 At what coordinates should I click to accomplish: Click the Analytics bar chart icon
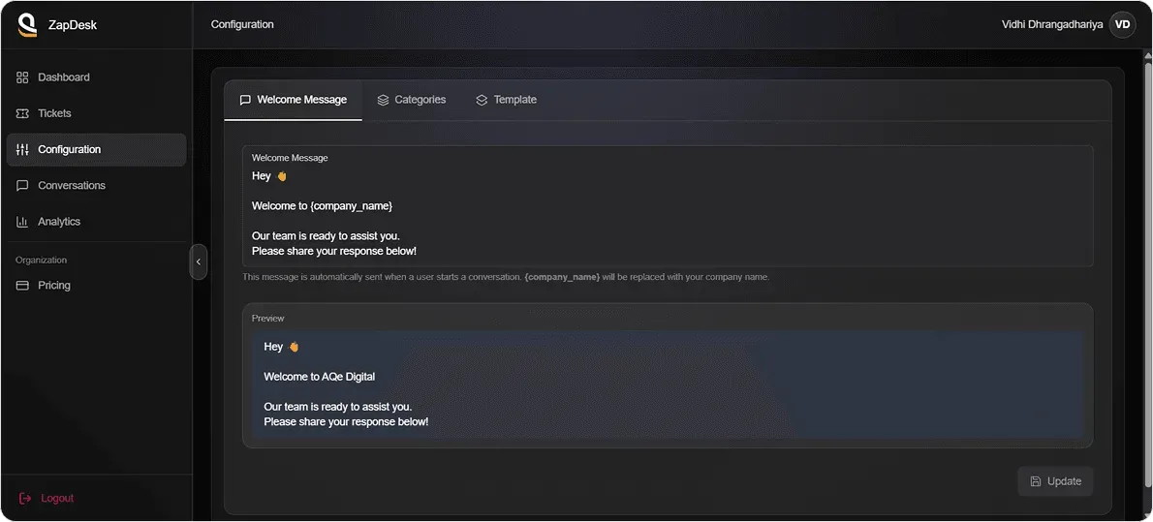tap(22, 222)
